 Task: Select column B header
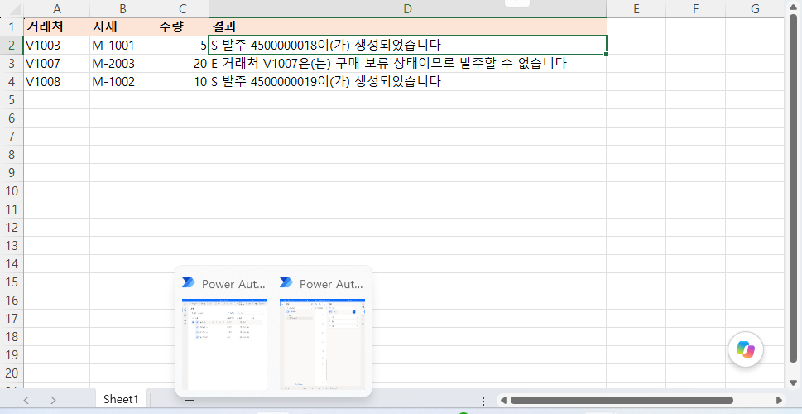(x=122, y=9)
